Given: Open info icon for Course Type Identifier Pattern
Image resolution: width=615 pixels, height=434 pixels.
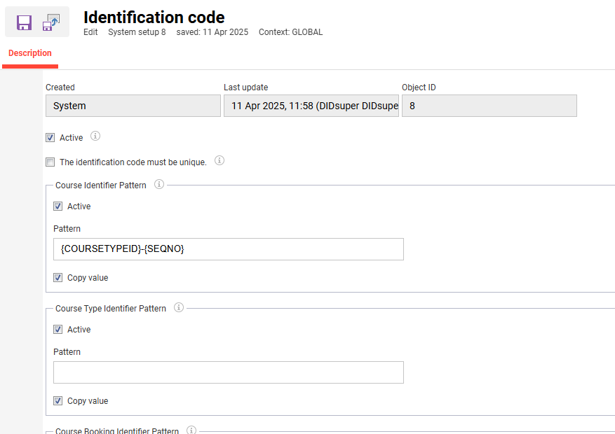Looking at the screenshot, I should coord(178,307).
